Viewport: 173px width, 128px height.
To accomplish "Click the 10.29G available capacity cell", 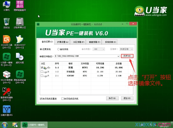I will [100, 68].
